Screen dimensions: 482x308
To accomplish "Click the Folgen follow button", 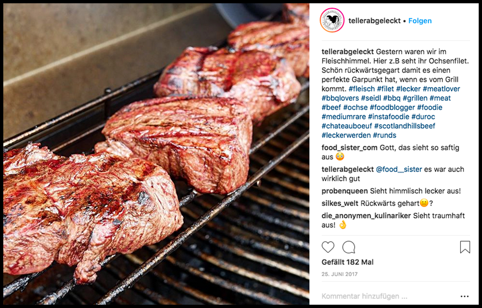I will 420,21.
